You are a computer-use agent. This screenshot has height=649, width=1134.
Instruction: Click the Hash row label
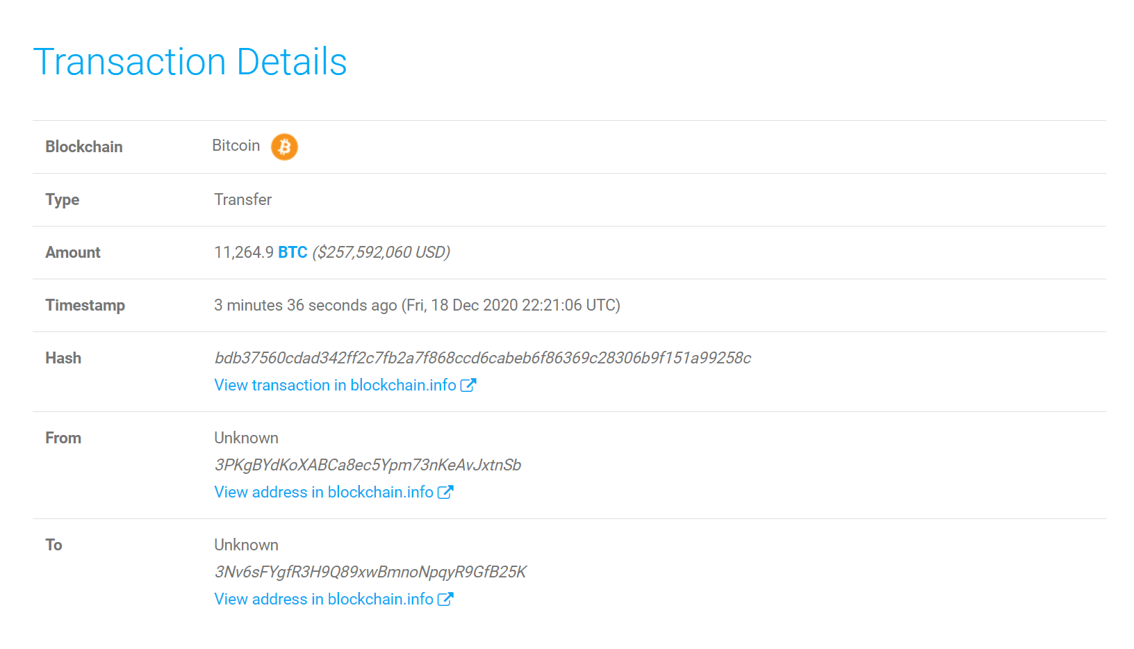[x=63, y=358]
